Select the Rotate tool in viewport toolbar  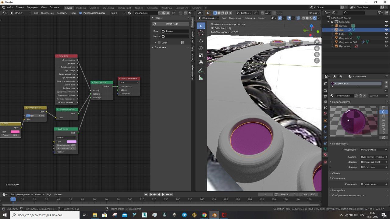coord(201,48)
